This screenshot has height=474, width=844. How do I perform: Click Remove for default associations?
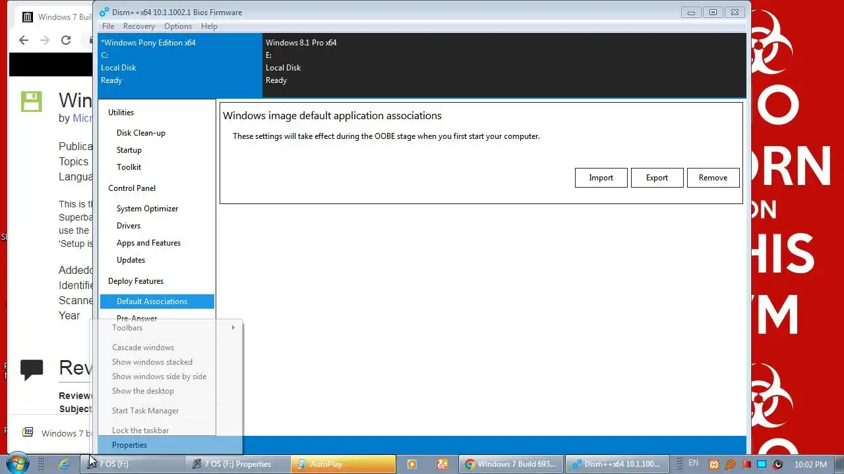click(x=713, y=178)
